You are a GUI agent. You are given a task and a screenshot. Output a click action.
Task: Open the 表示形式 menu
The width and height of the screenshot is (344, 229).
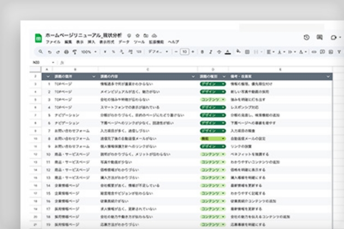coord(107,42)
